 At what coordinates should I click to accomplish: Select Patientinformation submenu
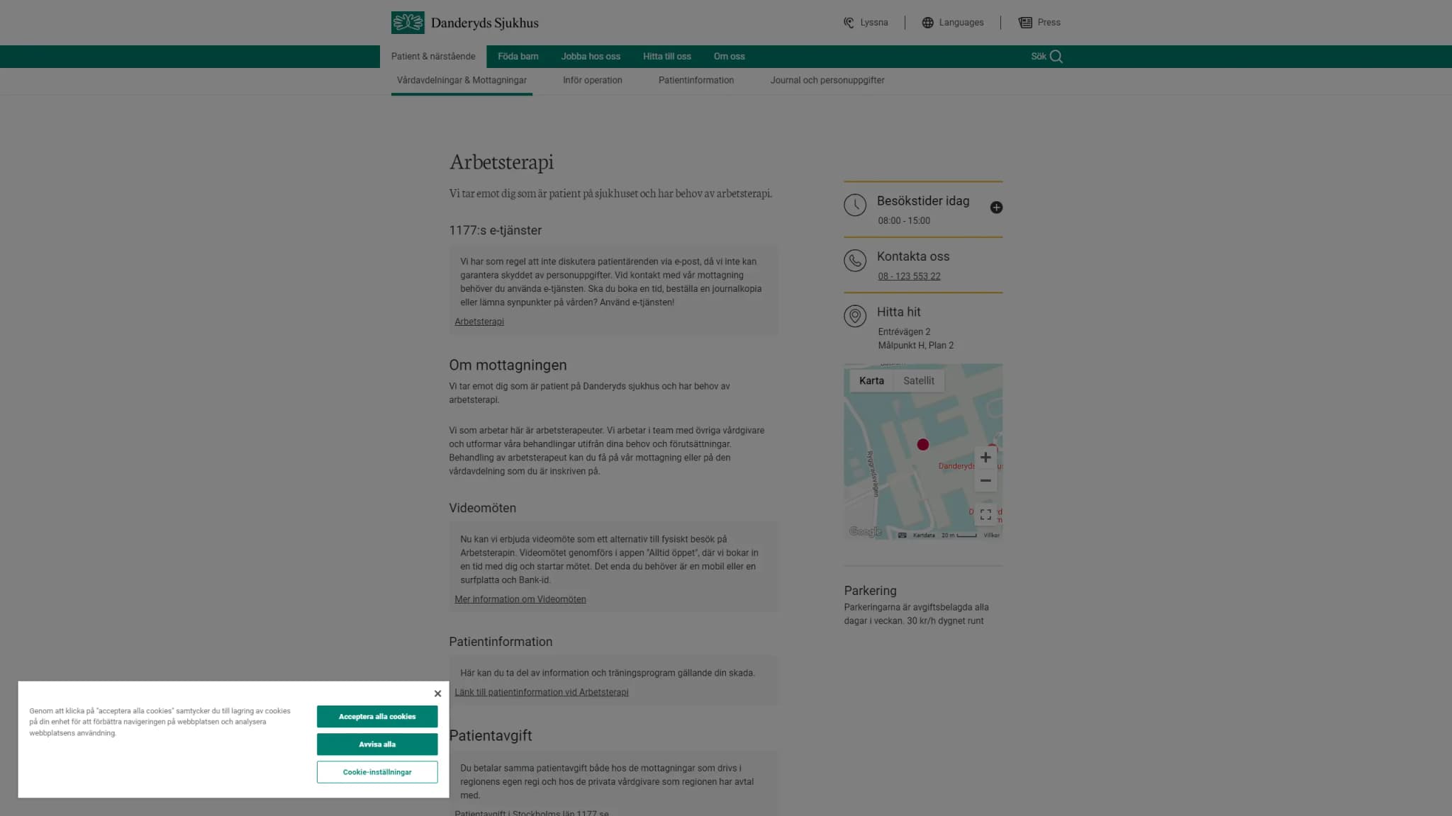pos(696,81)
